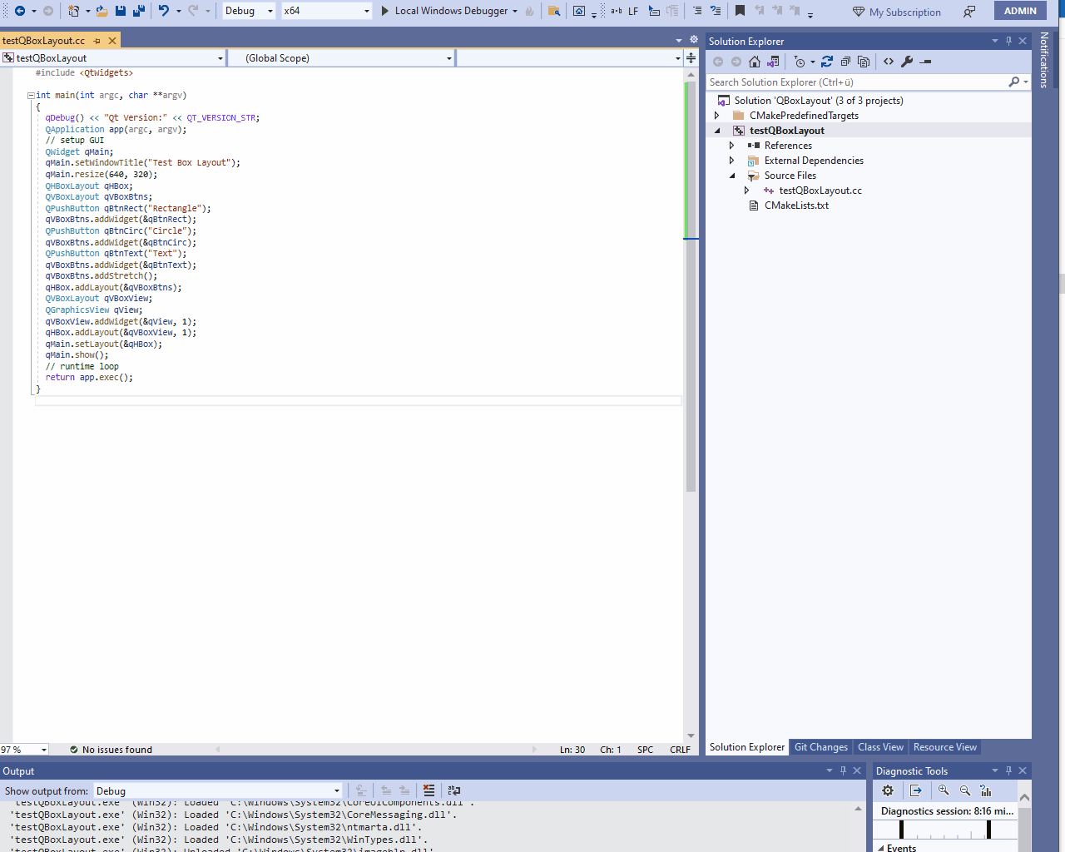Screen dimensions: 1065x852
Task: Expand the CMakePredefinedTargets node
Action: pyautogui.click(x=717, y=116)
